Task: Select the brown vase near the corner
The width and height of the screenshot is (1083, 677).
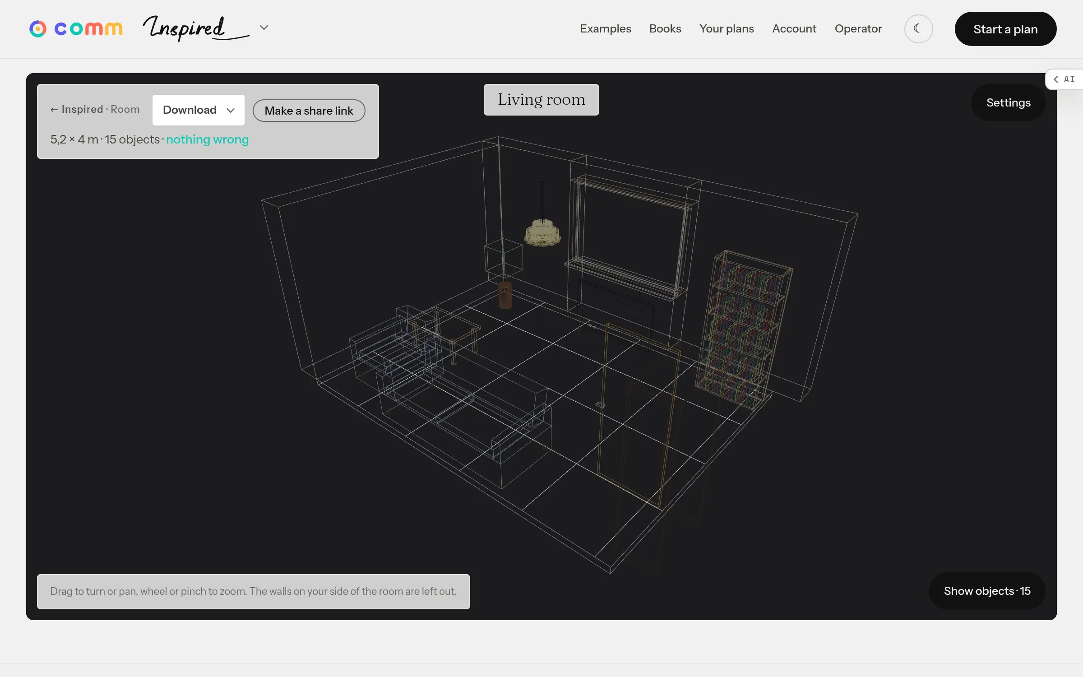Action: [505, 295]
